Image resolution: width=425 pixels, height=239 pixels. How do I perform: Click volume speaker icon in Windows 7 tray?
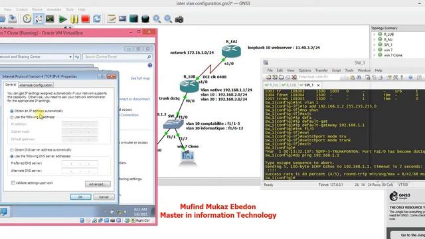125,212
